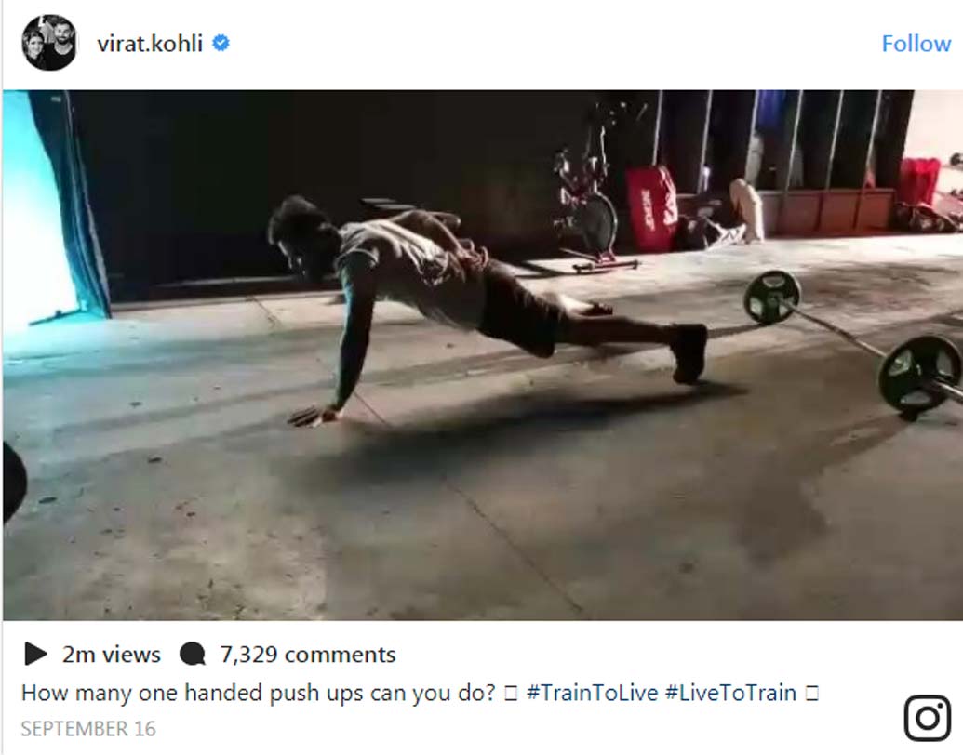This screenshot has width=963, height=755.
Task: Click the virat.kohli username
Action: coord(152,43)
